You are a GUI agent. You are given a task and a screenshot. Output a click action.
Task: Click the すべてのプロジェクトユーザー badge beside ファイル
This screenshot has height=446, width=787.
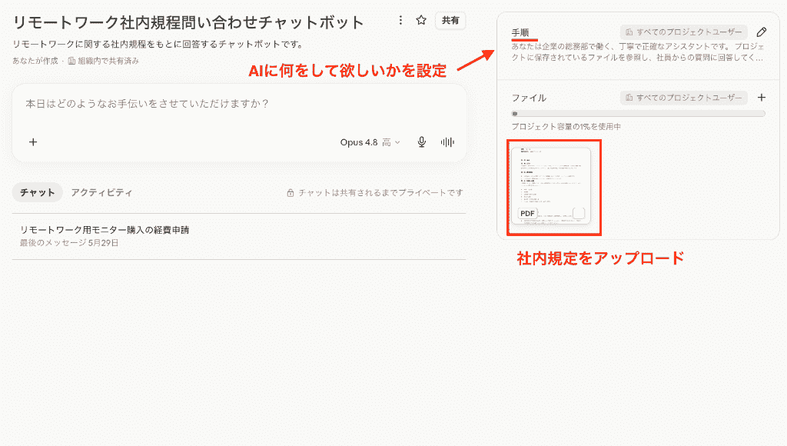(683, 98)
